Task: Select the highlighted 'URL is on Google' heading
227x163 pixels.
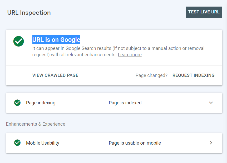Action: [56, 40]
